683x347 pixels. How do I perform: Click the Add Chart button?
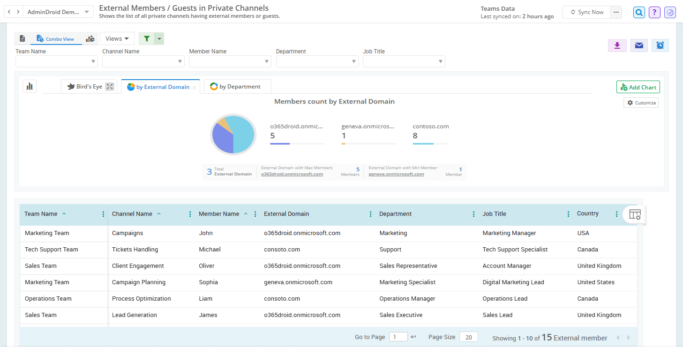click(x=638, y=87)
